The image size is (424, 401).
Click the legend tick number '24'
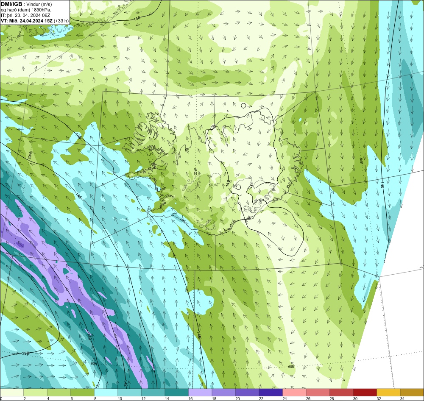285,398
